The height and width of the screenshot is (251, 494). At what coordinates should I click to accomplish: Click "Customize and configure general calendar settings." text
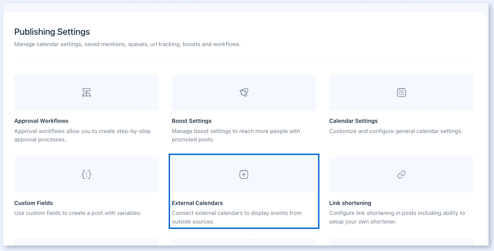tap(396, 131)
